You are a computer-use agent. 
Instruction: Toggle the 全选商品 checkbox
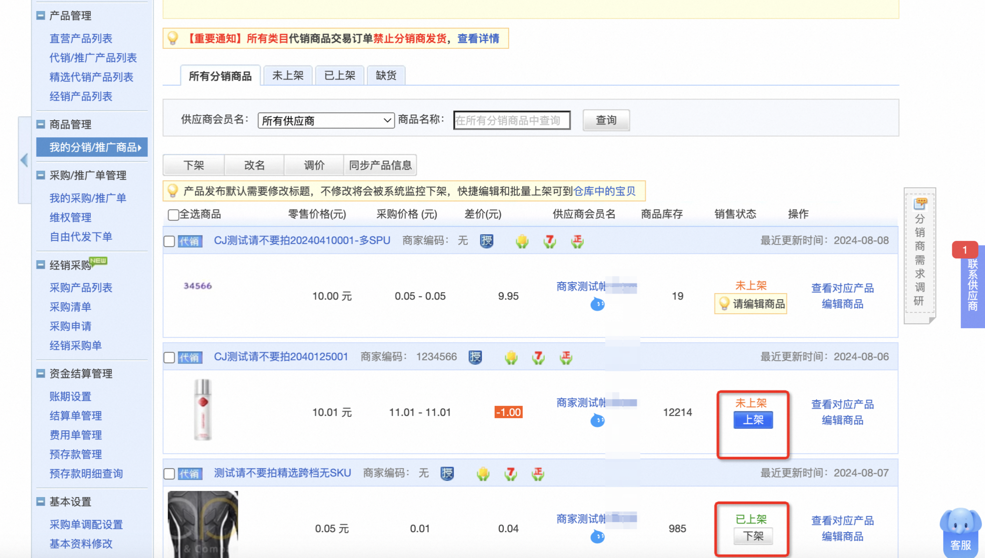click(x=173, y=215)
